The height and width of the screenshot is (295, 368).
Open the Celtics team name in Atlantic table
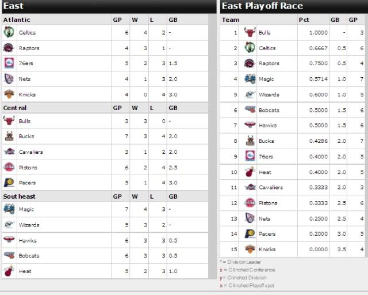27,32
